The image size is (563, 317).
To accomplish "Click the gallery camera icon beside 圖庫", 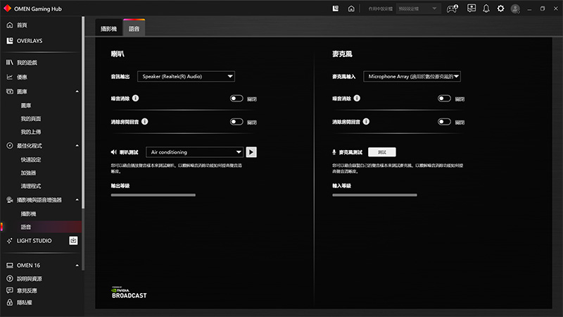I will 10,92.
